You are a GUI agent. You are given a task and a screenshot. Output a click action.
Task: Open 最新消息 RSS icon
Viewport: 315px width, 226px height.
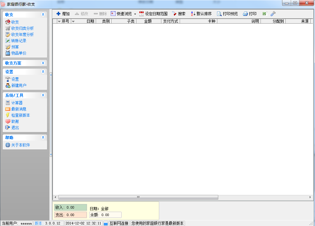[8, 109]
